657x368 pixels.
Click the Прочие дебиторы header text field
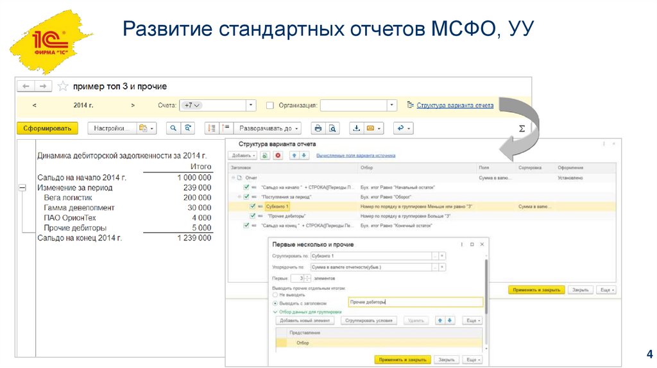tap(415, 302)
